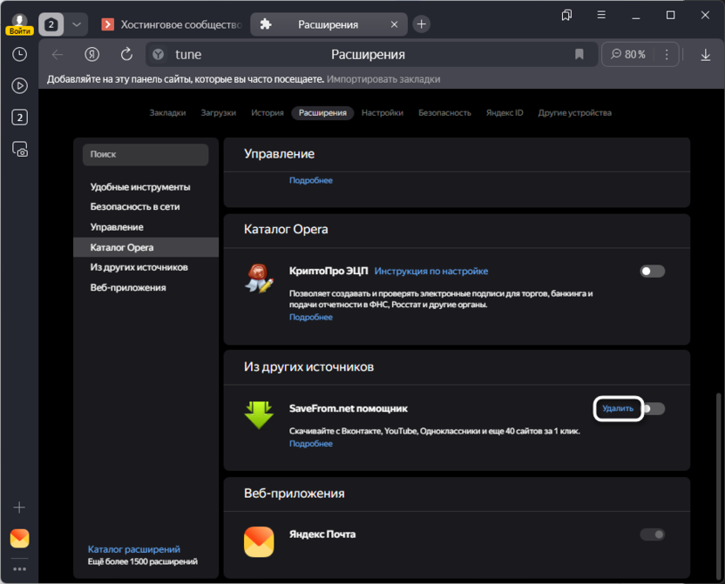This screenshot has height=584, width=725.
Task: Switch to the Загрузки tab
Action: (218, 112)
